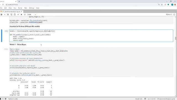Open the Settings menu
This screenshot has width=177, height=100.
point(32,8)
